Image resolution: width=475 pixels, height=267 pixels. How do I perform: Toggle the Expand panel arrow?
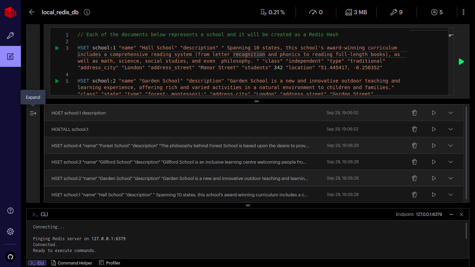[33, 113]
